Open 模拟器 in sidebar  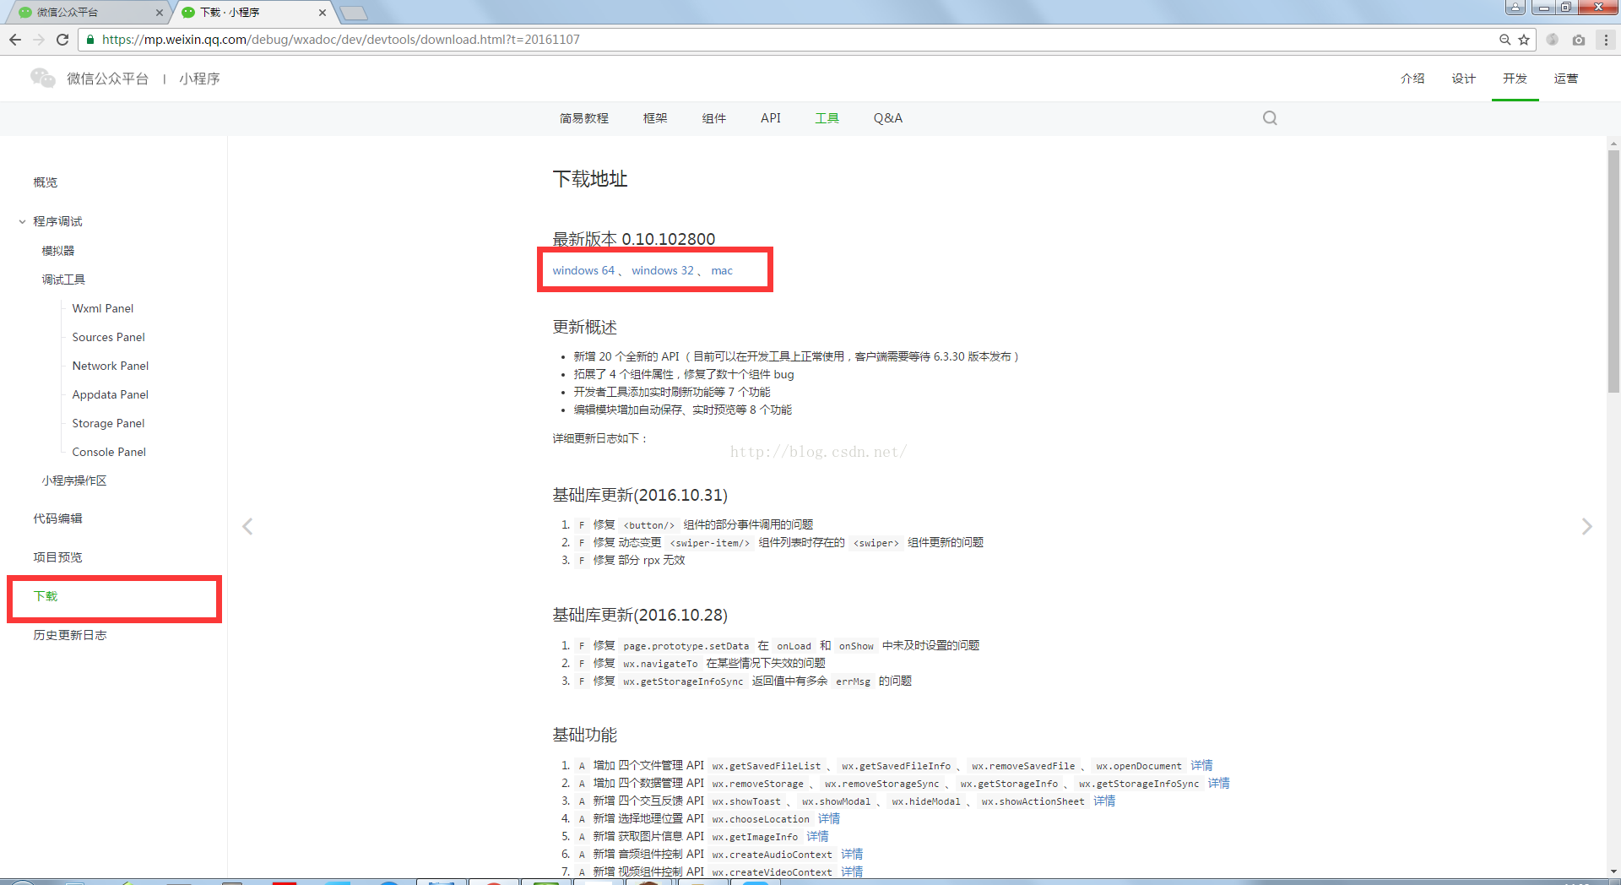pos(58,251)
